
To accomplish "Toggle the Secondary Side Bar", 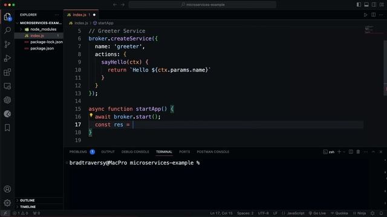I will (x=374, y=5).
